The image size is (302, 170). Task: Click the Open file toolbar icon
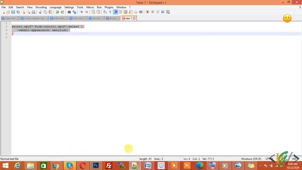click(8, 12)
